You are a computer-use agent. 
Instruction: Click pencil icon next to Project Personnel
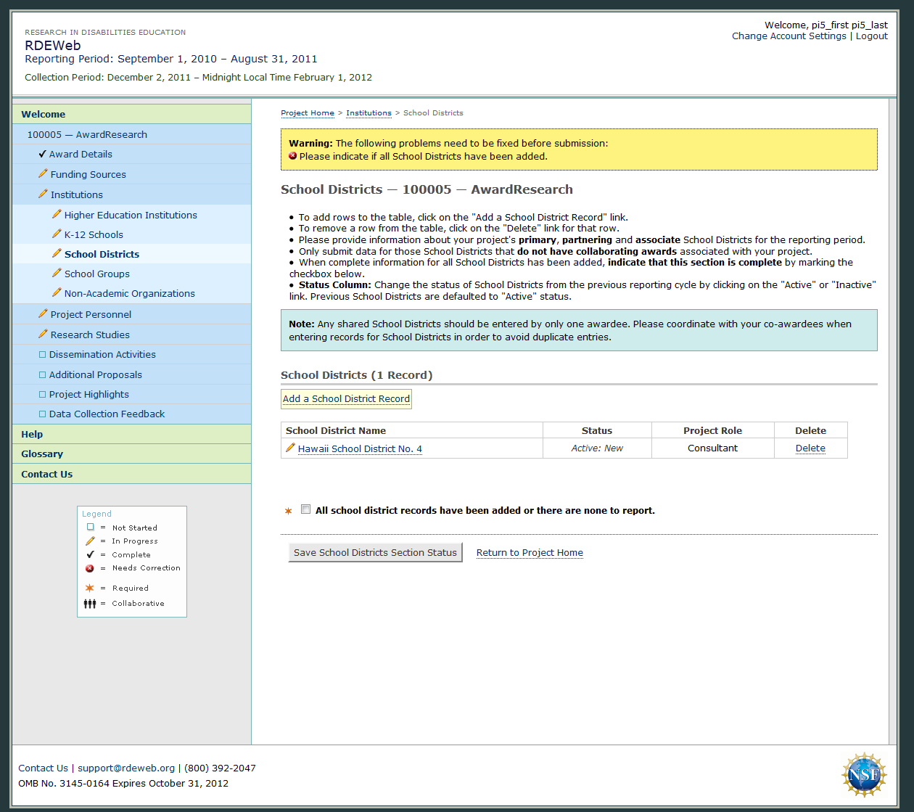point(43,314)
